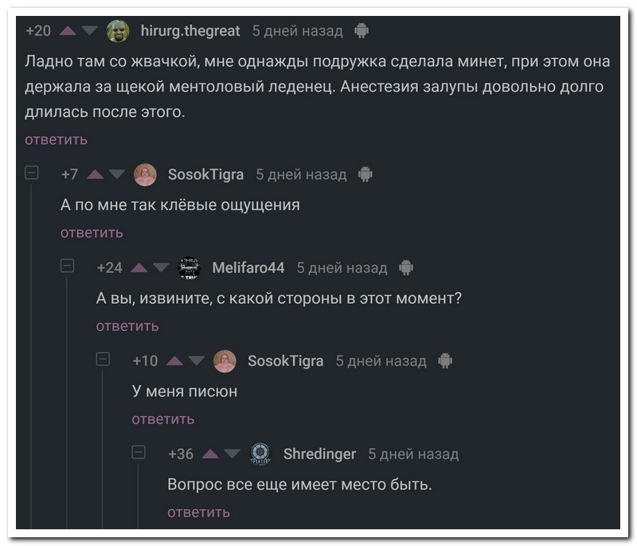Open hirurg.thegreat's profile via username
The width and height of the screenshot is (637, 546).
coord(190,31)
